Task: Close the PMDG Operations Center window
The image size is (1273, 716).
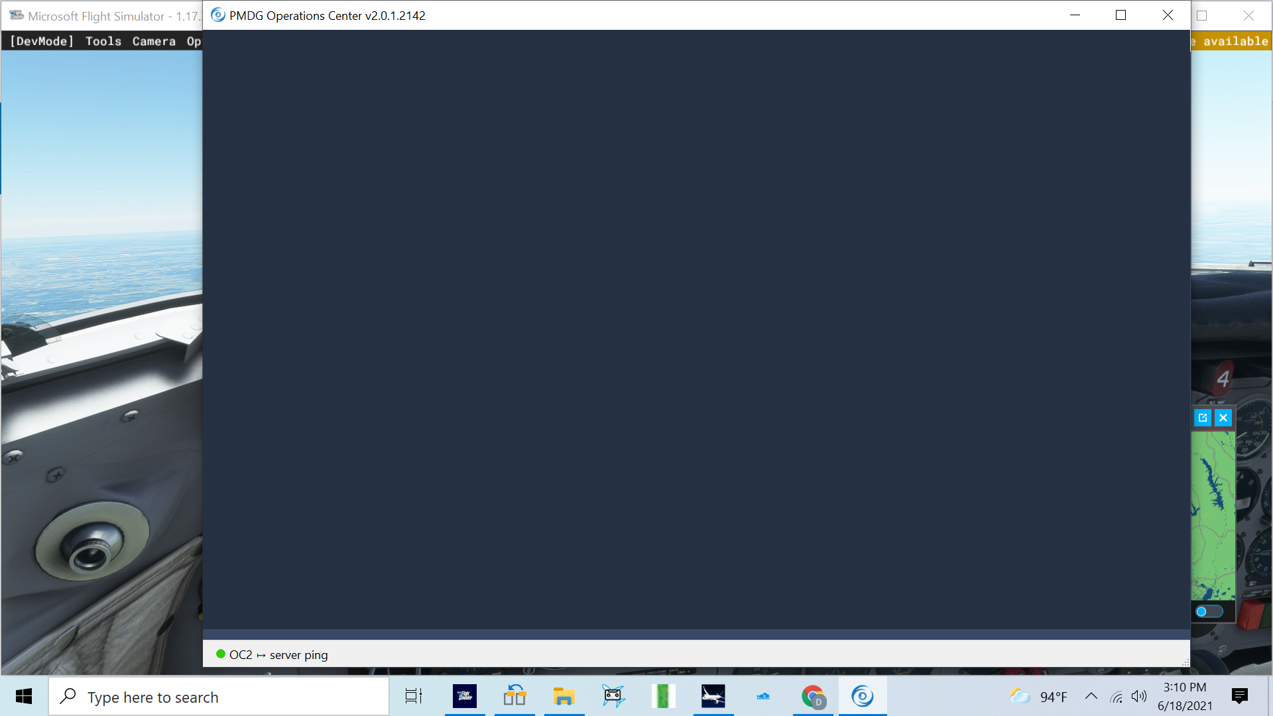Action: point(1168,15)
